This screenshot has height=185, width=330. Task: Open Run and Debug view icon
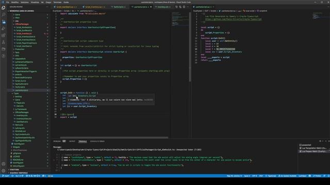4,29
